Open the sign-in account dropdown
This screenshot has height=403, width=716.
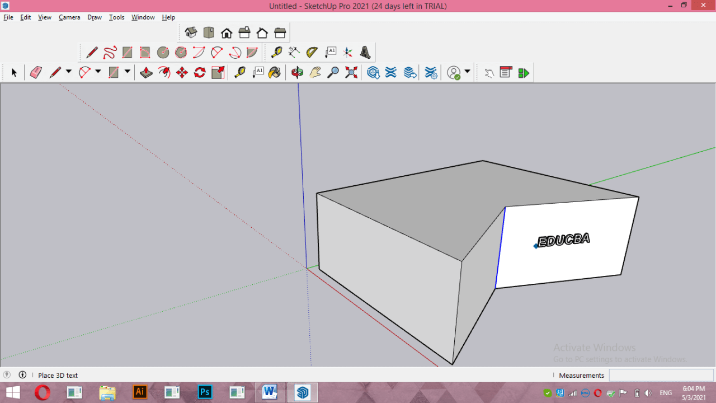[467, 72]
